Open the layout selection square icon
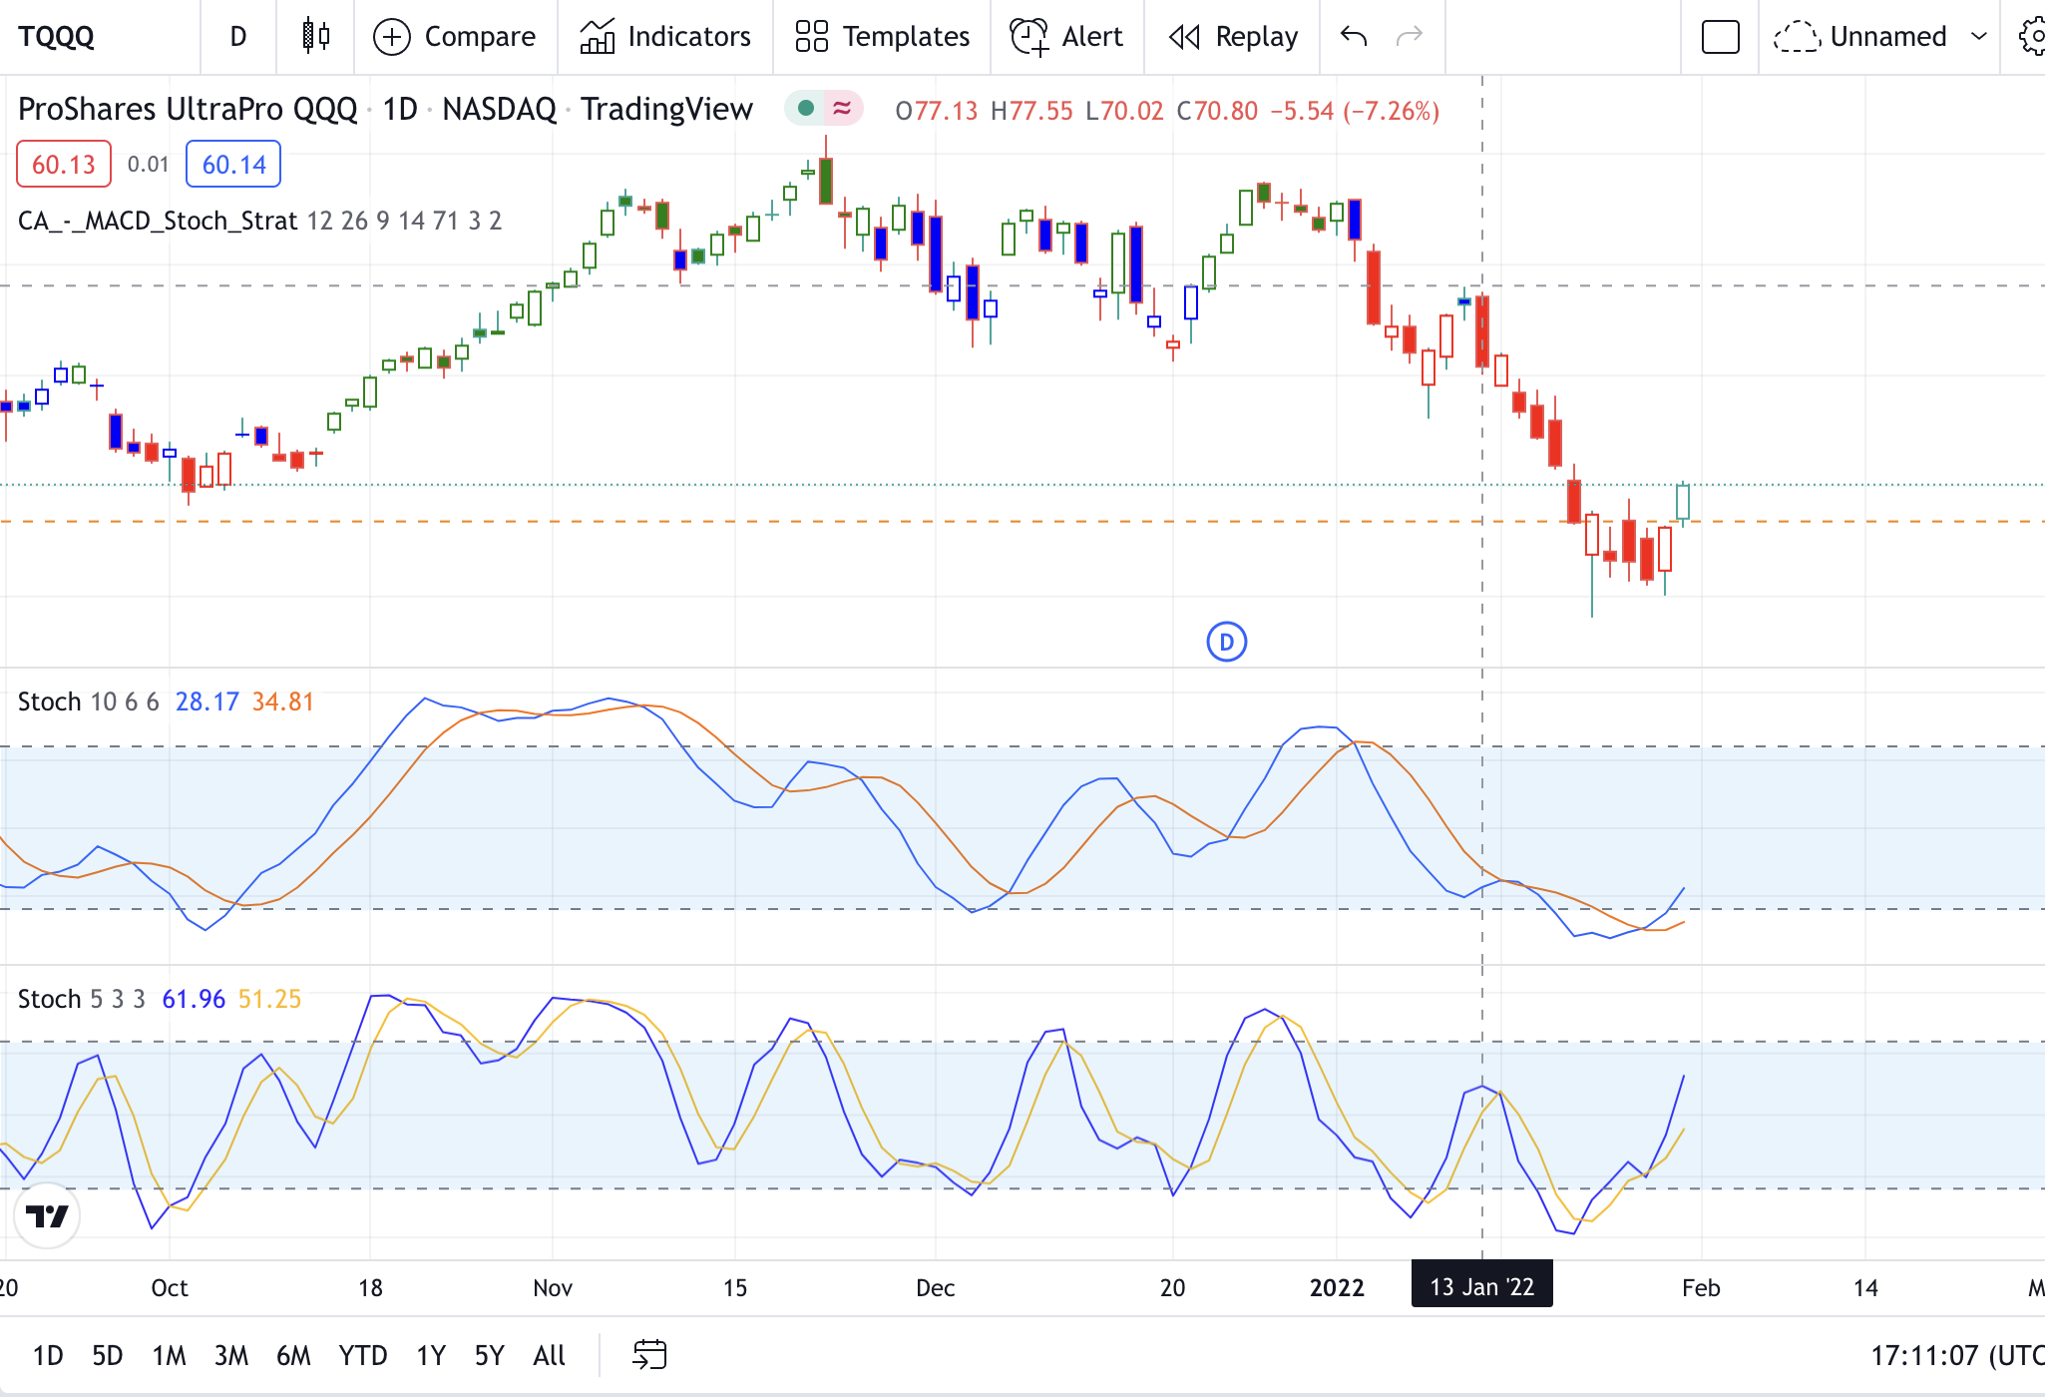2045x1397 pixels. [1720, 37]
